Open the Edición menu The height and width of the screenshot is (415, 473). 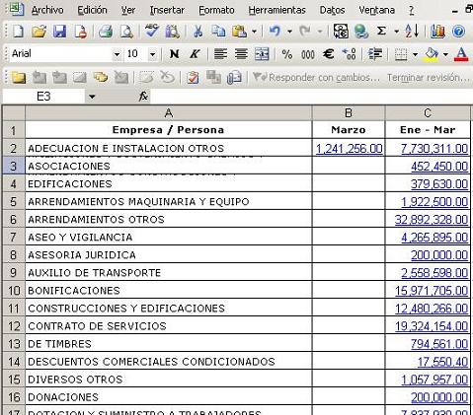pos(92,11)
